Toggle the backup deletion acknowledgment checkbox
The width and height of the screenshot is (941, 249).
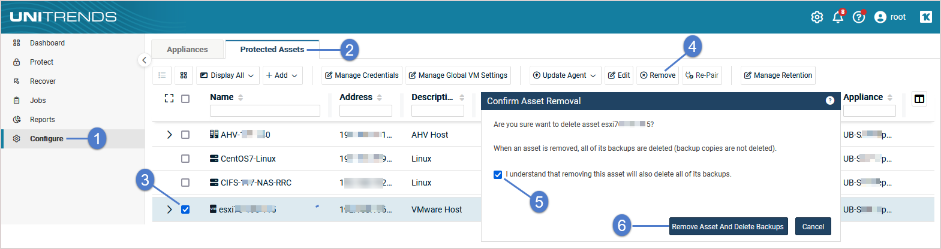pos(498,175)
